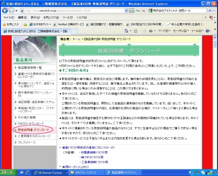Screen dimensions: 218x176
Task: Click the Read Mail icon in command bar
Action: pos(144,31)
